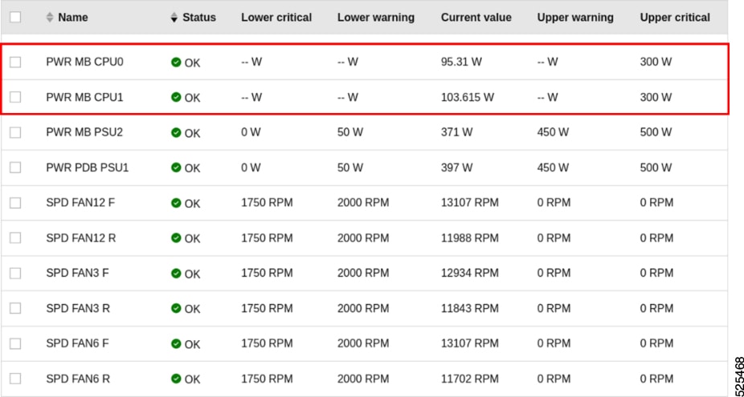Viewport: 744px width, 397px height.
Task: Click the Current value column header
Action: pyautogui.click(x=476, y=18)
